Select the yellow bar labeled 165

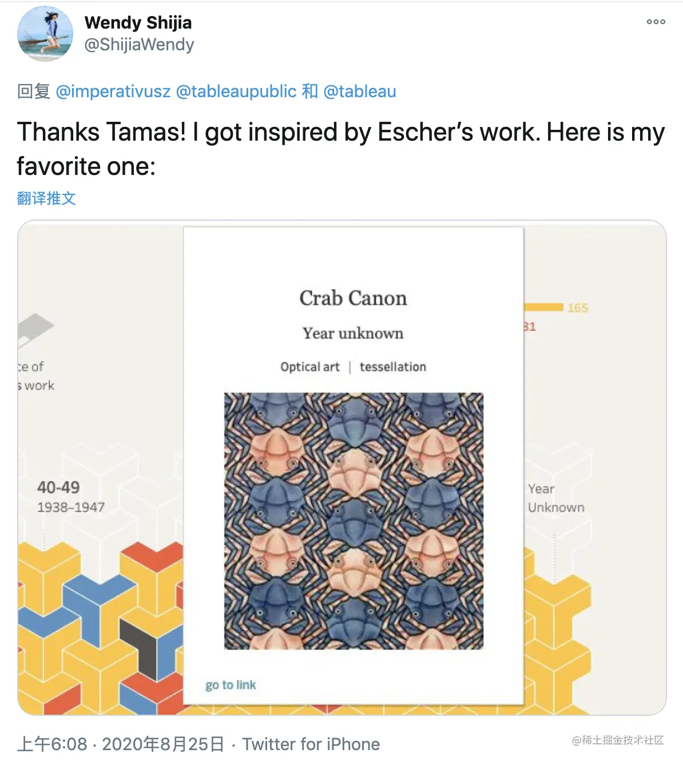pos(544,307)
